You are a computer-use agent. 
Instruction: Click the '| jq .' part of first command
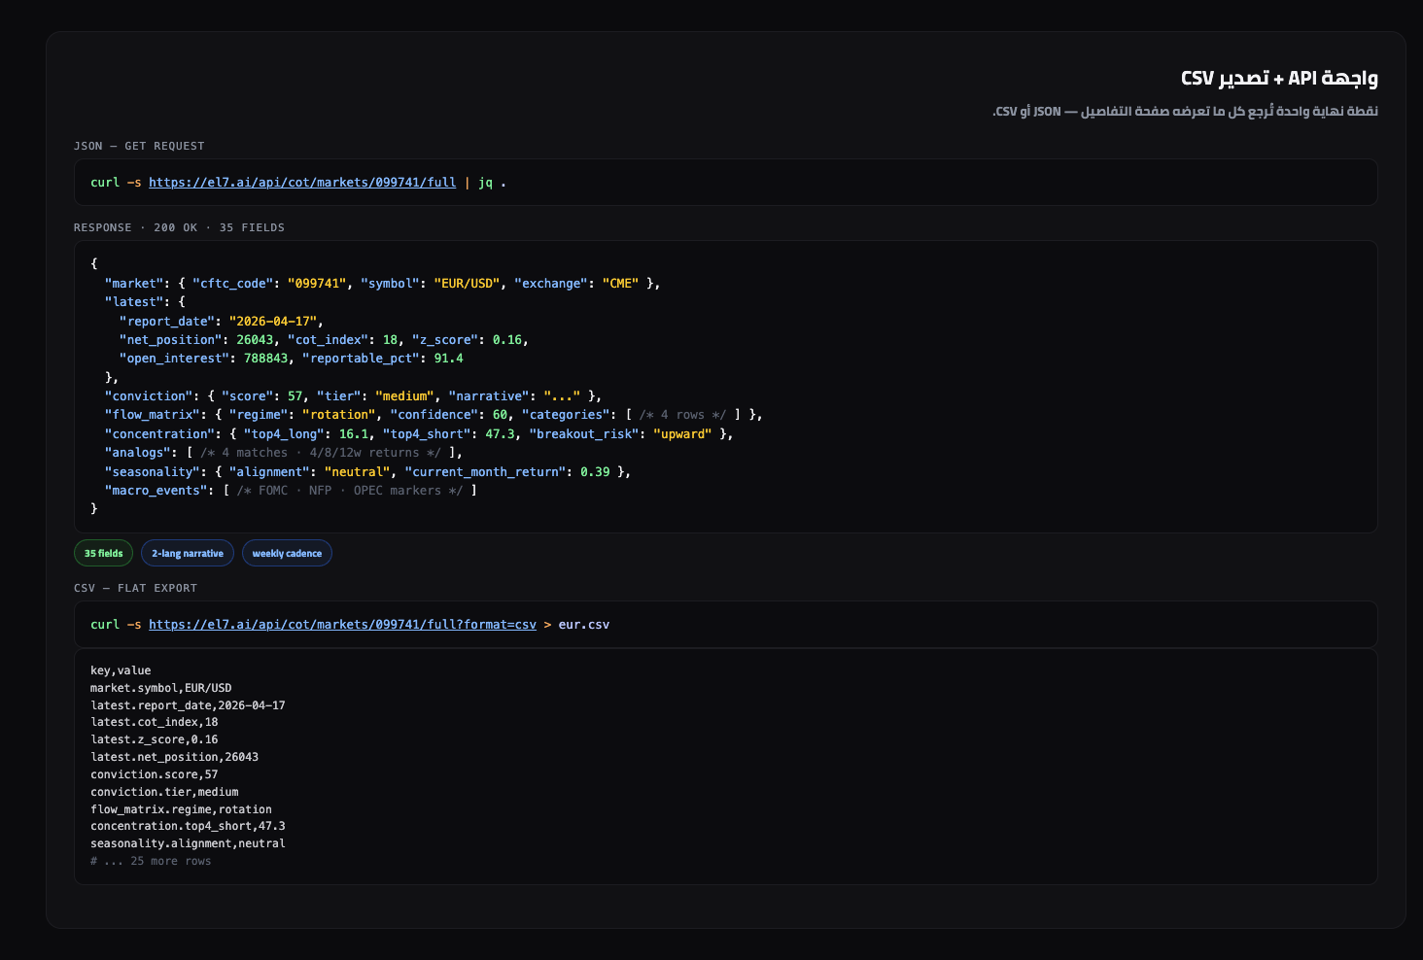(485, 183)
